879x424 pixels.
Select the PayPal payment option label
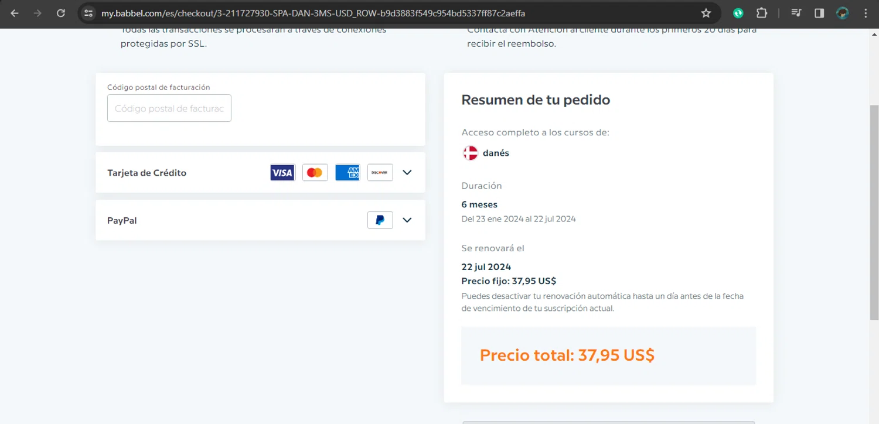coord(122,220)
